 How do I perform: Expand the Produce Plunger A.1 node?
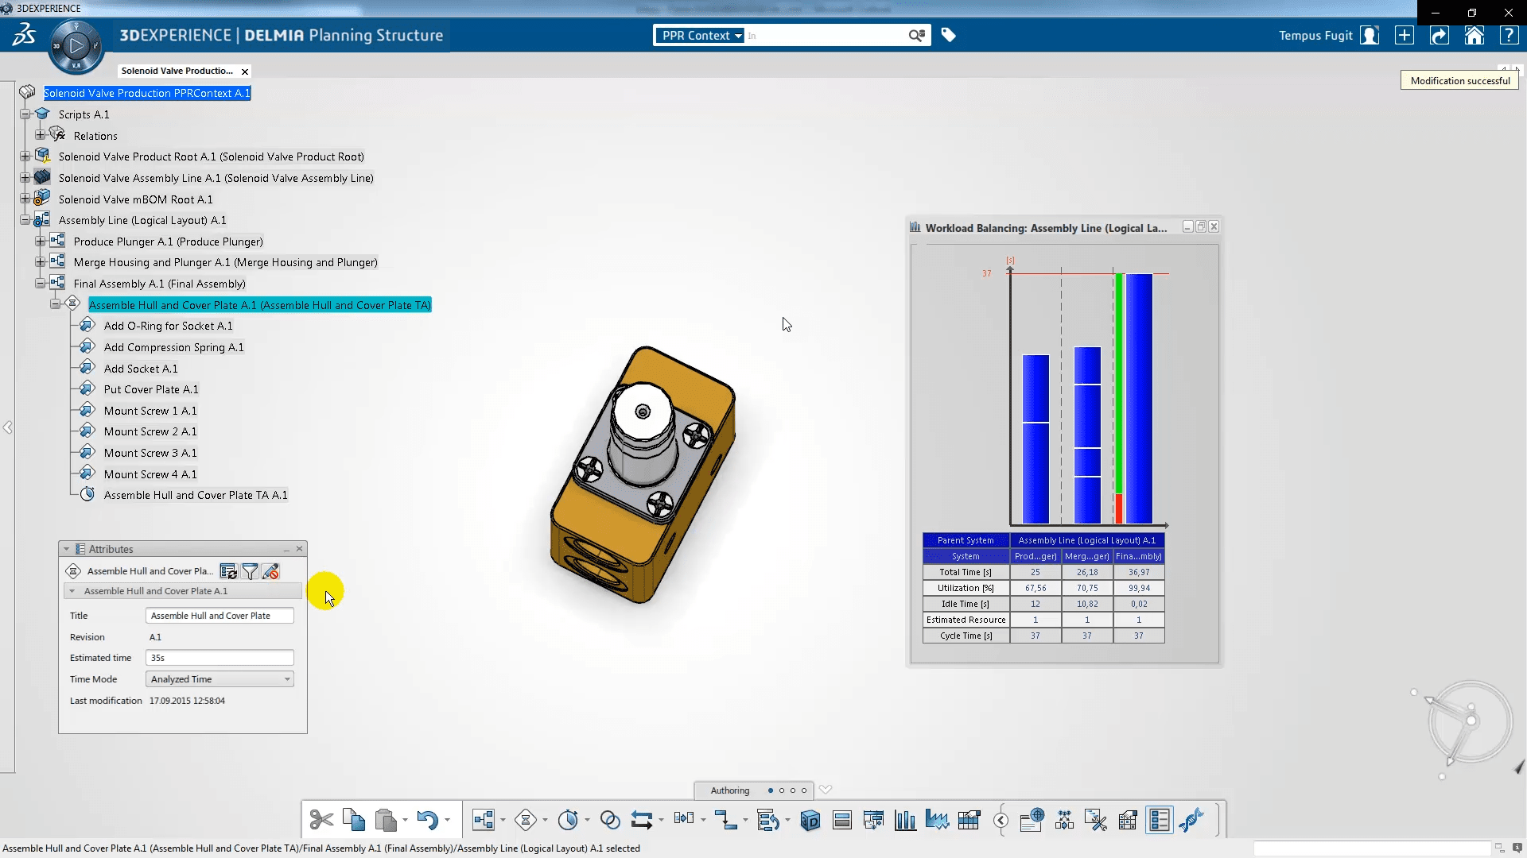40,242
